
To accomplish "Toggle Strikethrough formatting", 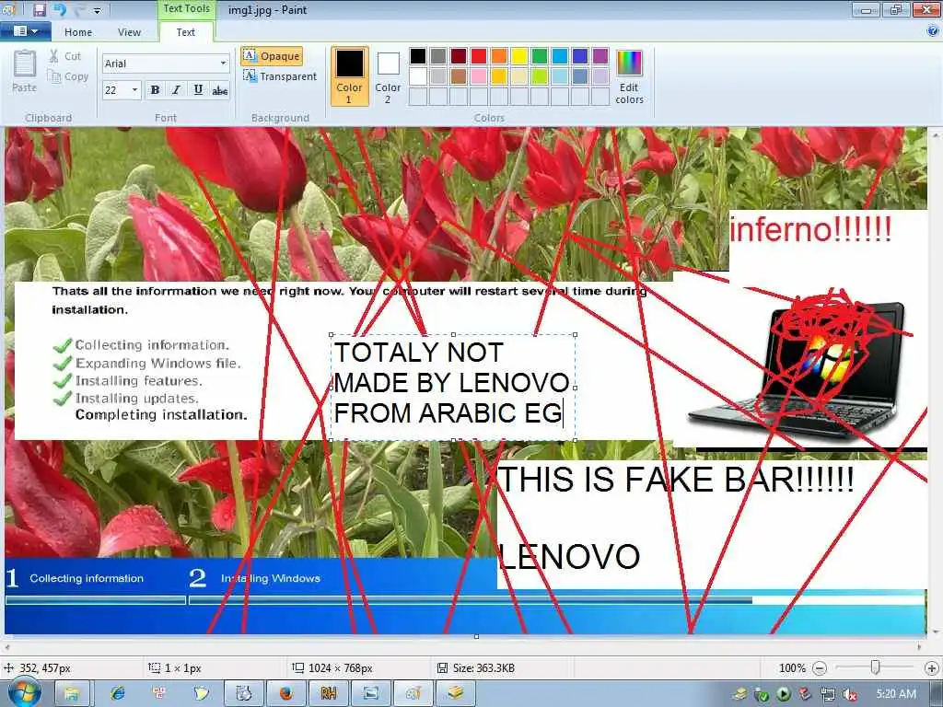I will [x=219, y=90].
